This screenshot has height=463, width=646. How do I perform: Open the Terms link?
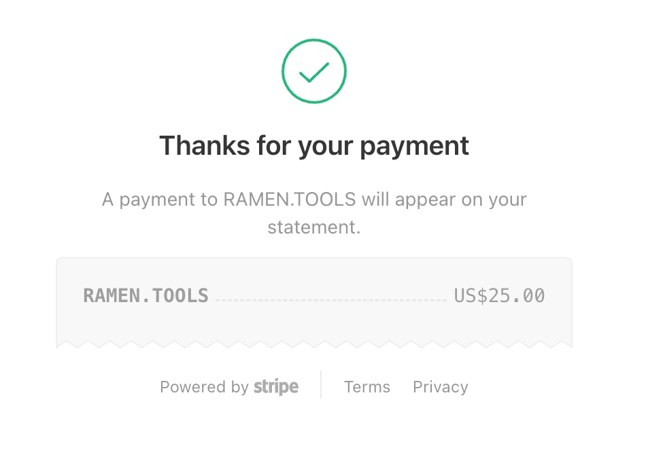pyautogui.click(x=367, y=387)
